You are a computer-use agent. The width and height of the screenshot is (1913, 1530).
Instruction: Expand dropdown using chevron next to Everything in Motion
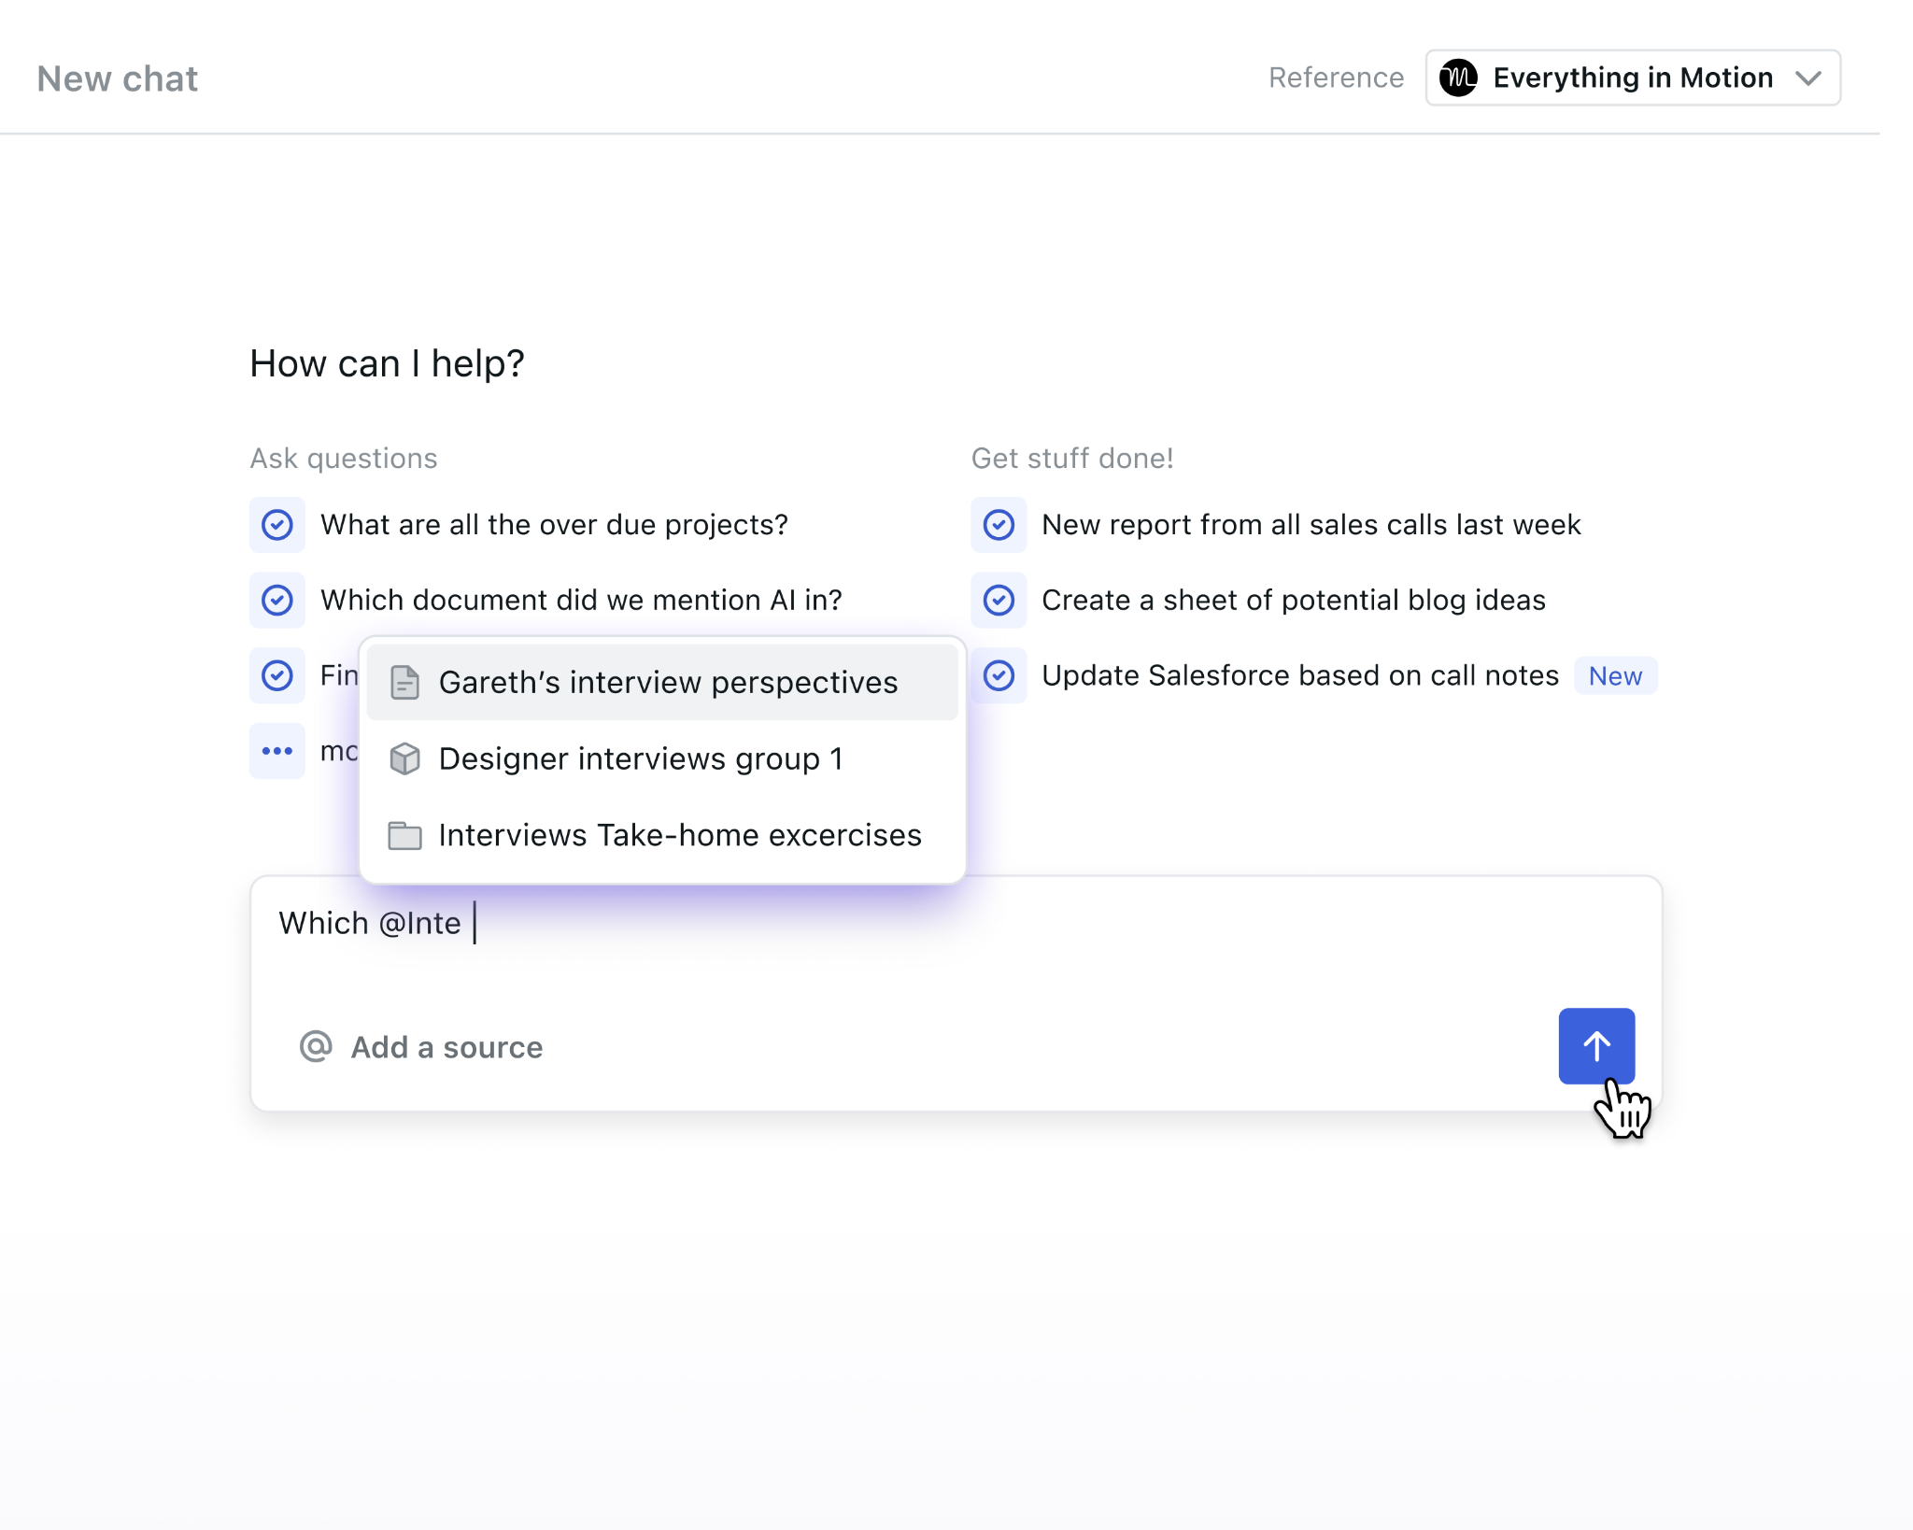tap(1808, 78)
